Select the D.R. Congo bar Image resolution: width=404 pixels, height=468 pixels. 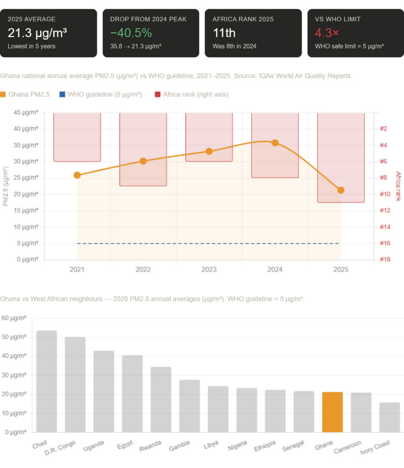pos(75,384)
